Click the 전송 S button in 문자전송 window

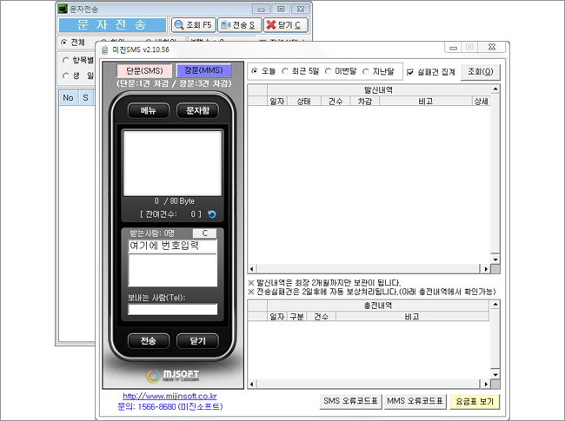[240, 25]
